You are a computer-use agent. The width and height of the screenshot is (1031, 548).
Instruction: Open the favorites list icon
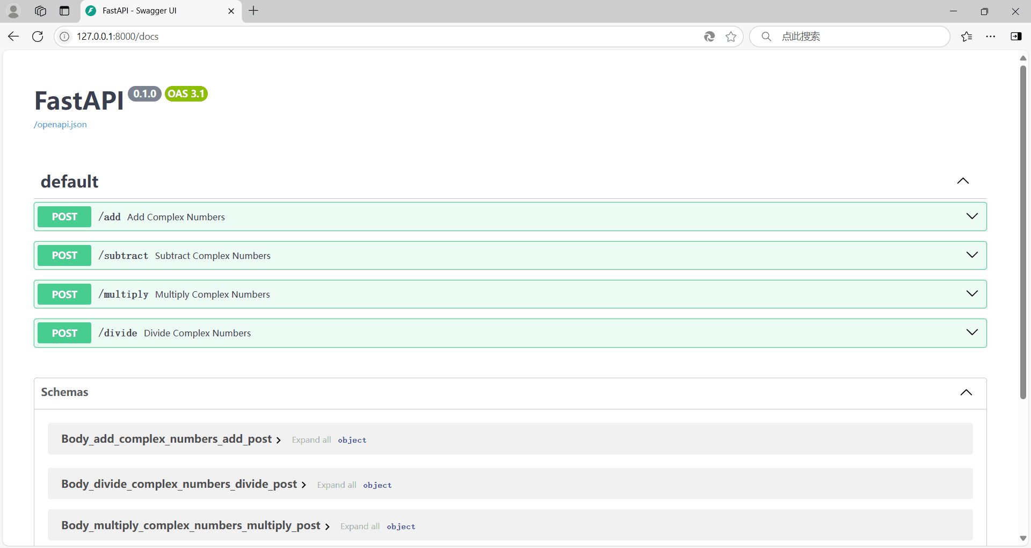pos(967,37)
